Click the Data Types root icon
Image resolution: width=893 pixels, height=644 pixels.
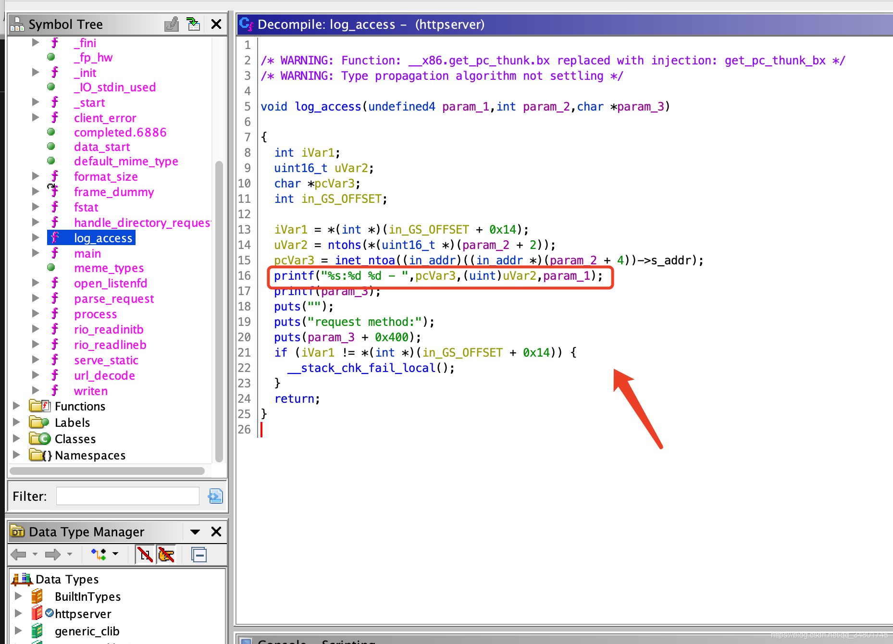(22, 579)
